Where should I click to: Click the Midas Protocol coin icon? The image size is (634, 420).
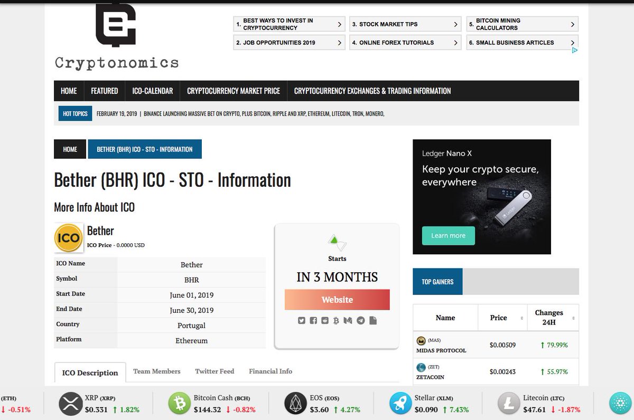coord(421,341)
